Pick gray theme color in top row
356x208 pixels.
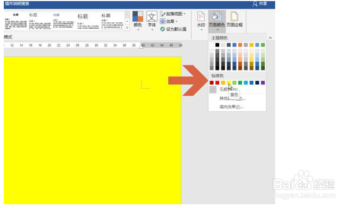coord(246,45)
